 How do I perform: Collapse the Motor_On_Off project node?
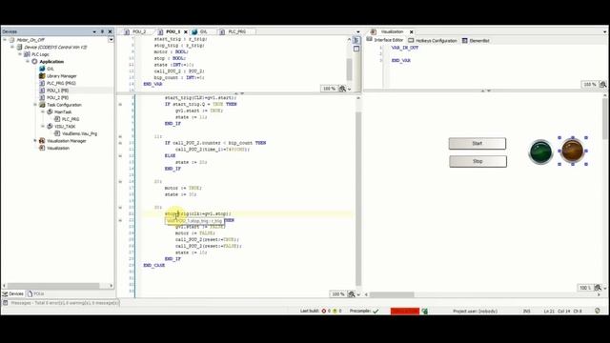[x=5, y=40]
